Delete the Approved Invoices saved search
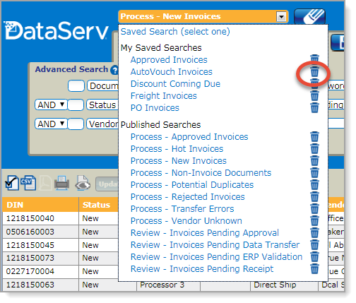This screenshot has height=303, width=356. pos(314,59)
